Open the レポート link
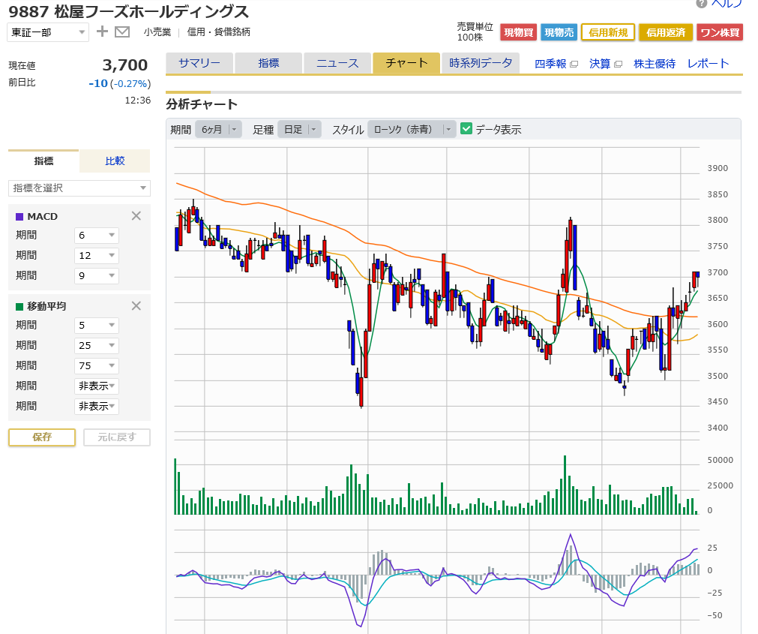Screen dimensions: 758x634 pyautogui.click(x=709, y=64)
